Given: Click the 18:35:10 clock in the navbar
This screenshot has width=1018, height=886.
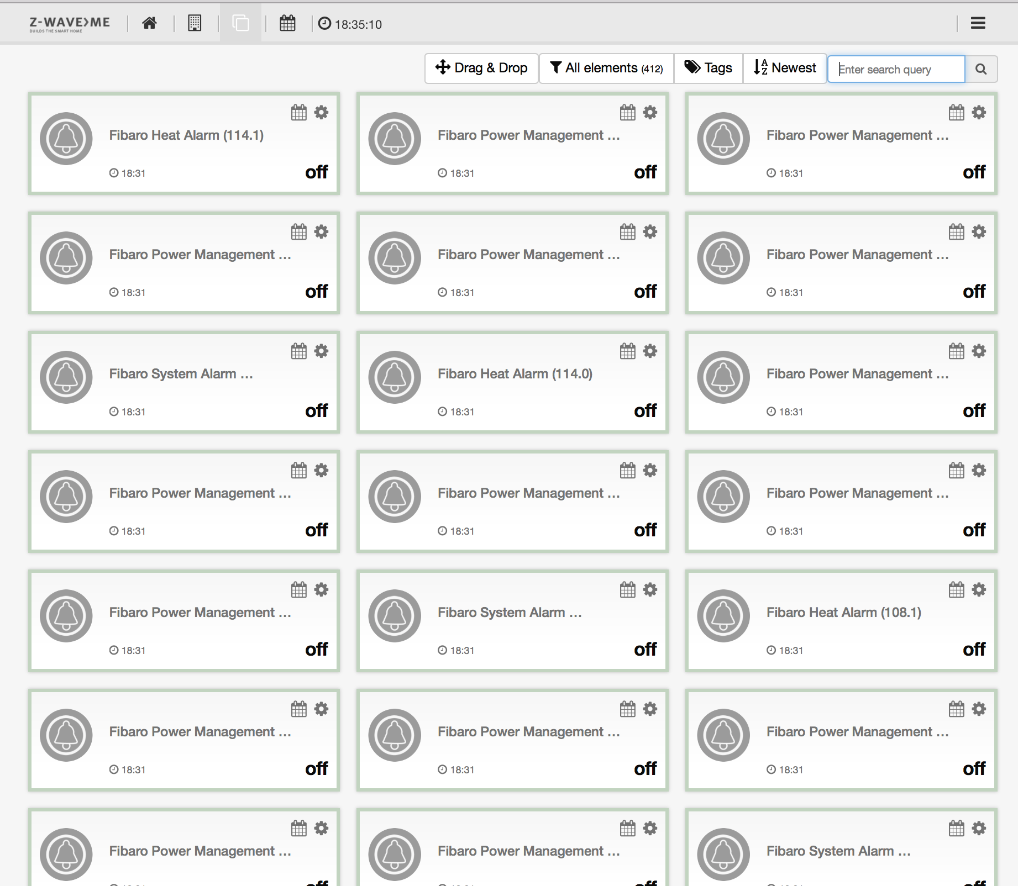Looking at the screenshot, I should pyautogui.click(x=350, y=24).
